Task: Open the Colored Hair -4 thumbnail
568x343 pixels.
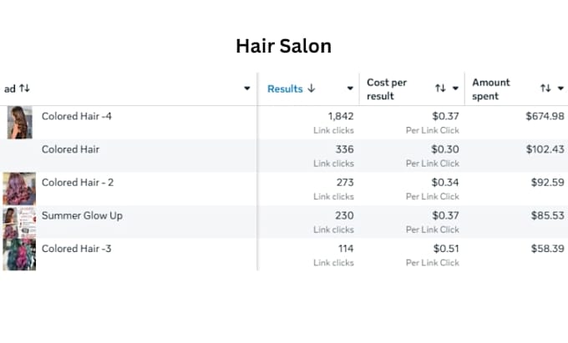Action: pyautogui.click(x=19, y=123)
